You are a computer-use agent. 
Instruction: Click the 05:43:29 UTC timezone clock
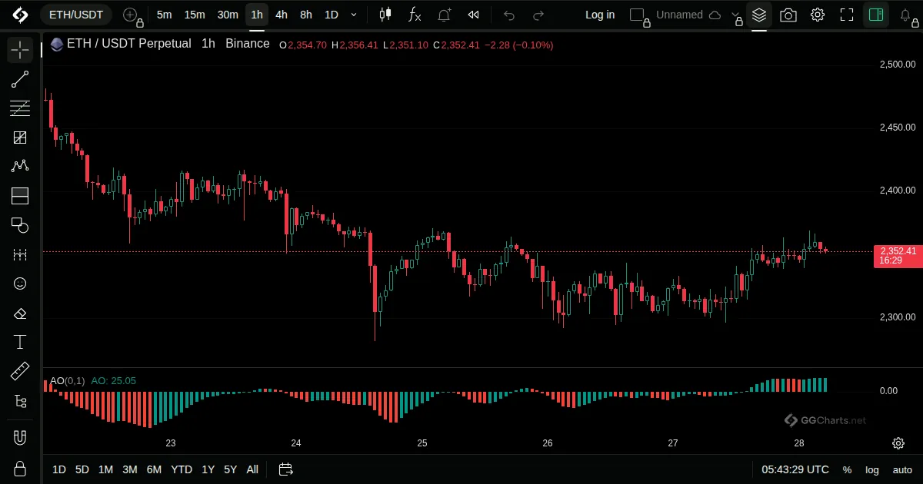pyautogui.click(x=795, y=469)
